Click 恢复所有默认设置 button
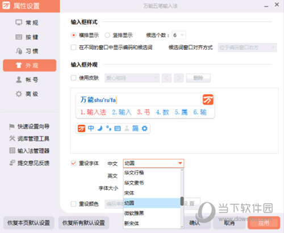Screen dimensions: 284x233 83,223
